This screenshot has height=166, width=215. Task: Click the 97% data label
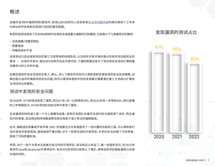tap(159, 48)
